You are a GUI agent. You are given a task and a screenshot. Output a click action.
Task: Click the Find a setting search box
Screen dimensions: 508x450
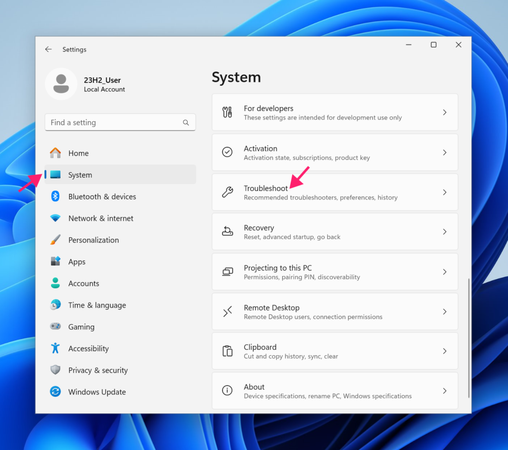tap(120, 123)
